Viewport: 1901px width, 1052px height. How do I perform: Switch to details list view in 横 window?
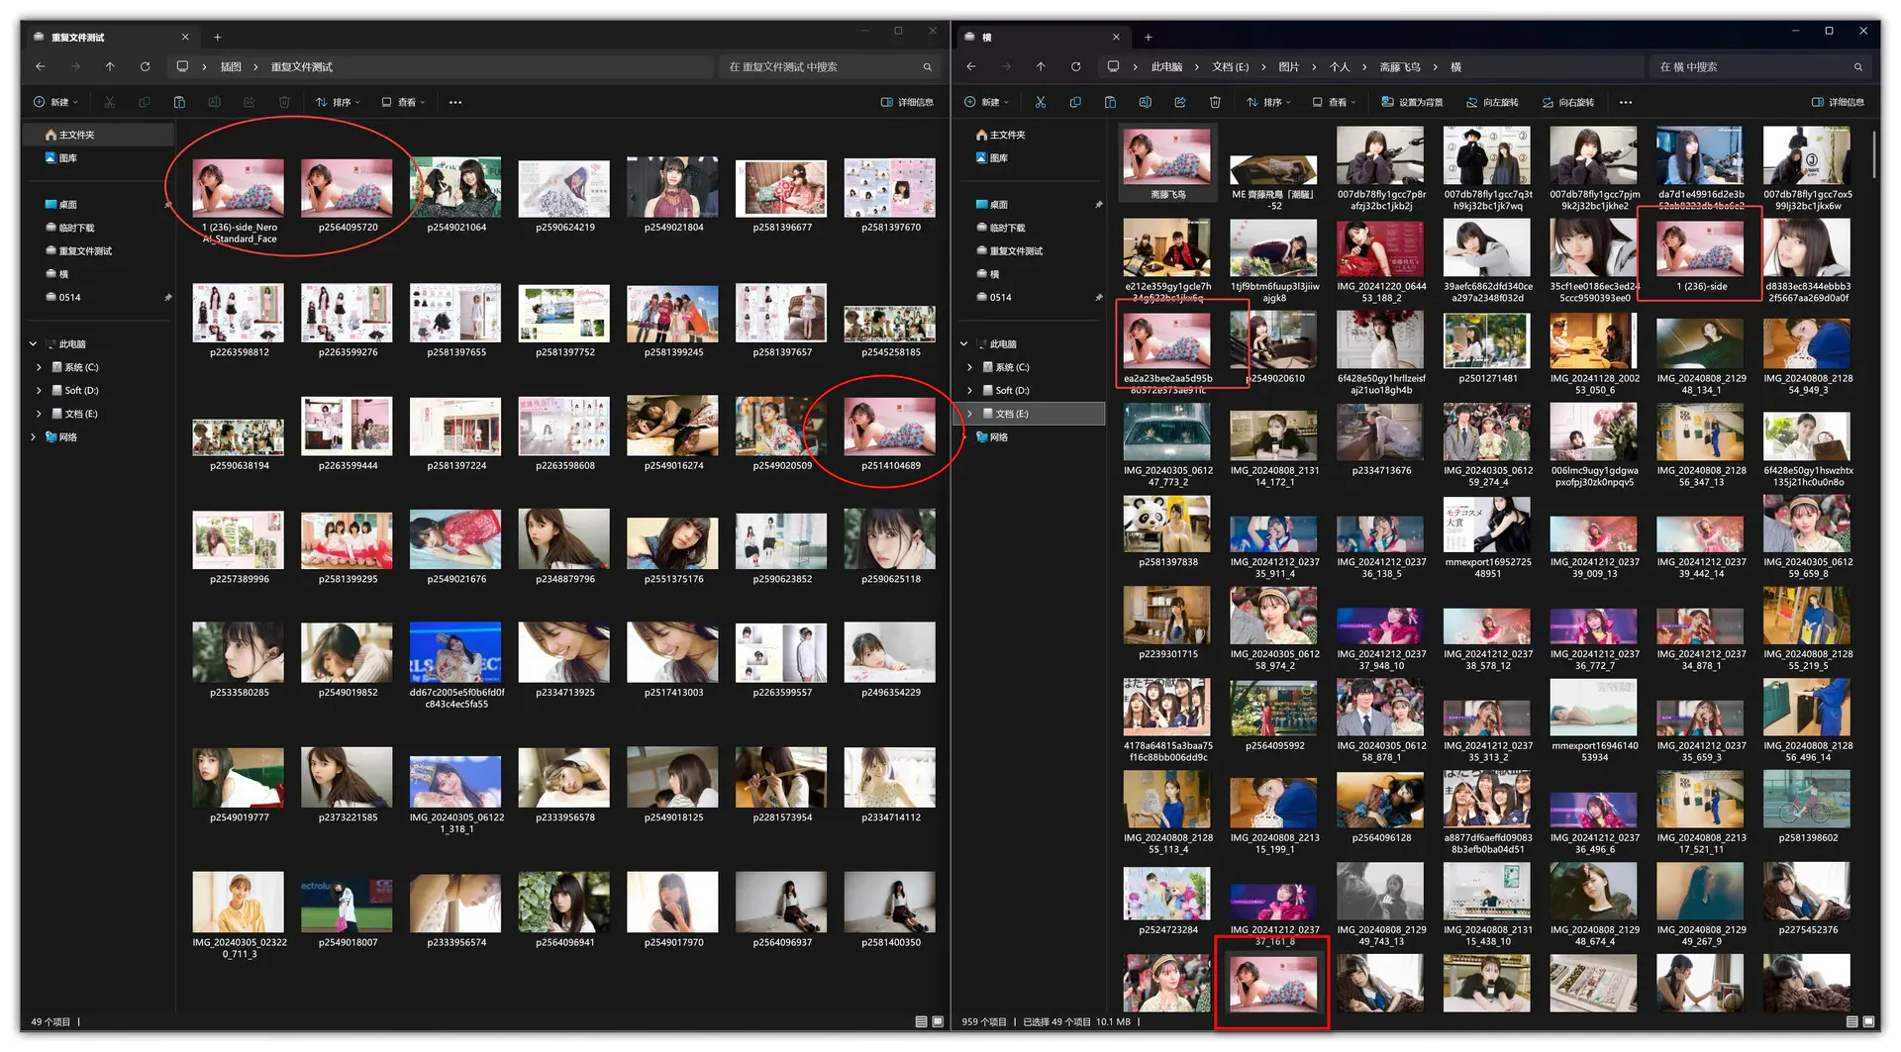(x=1851, y=1021)
